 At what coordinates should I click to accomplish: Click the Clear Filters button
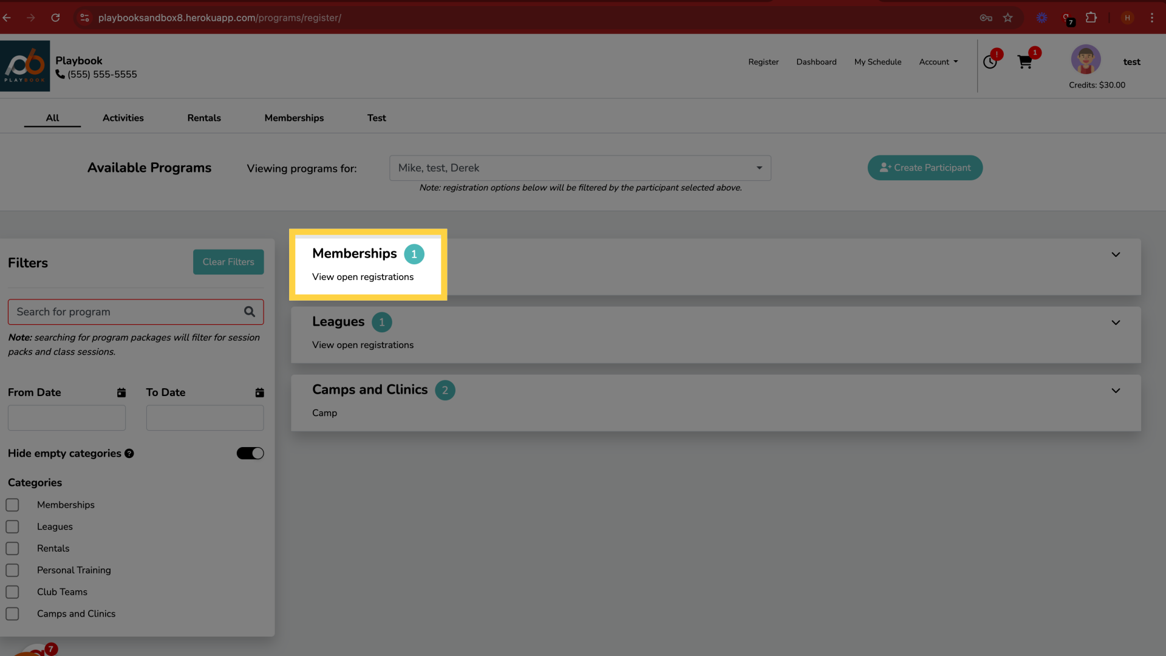pos(228,262)
